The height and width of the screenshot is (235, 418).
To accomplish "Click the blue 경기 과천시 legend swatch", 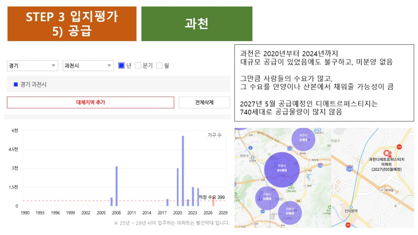I will coord(15,85).
